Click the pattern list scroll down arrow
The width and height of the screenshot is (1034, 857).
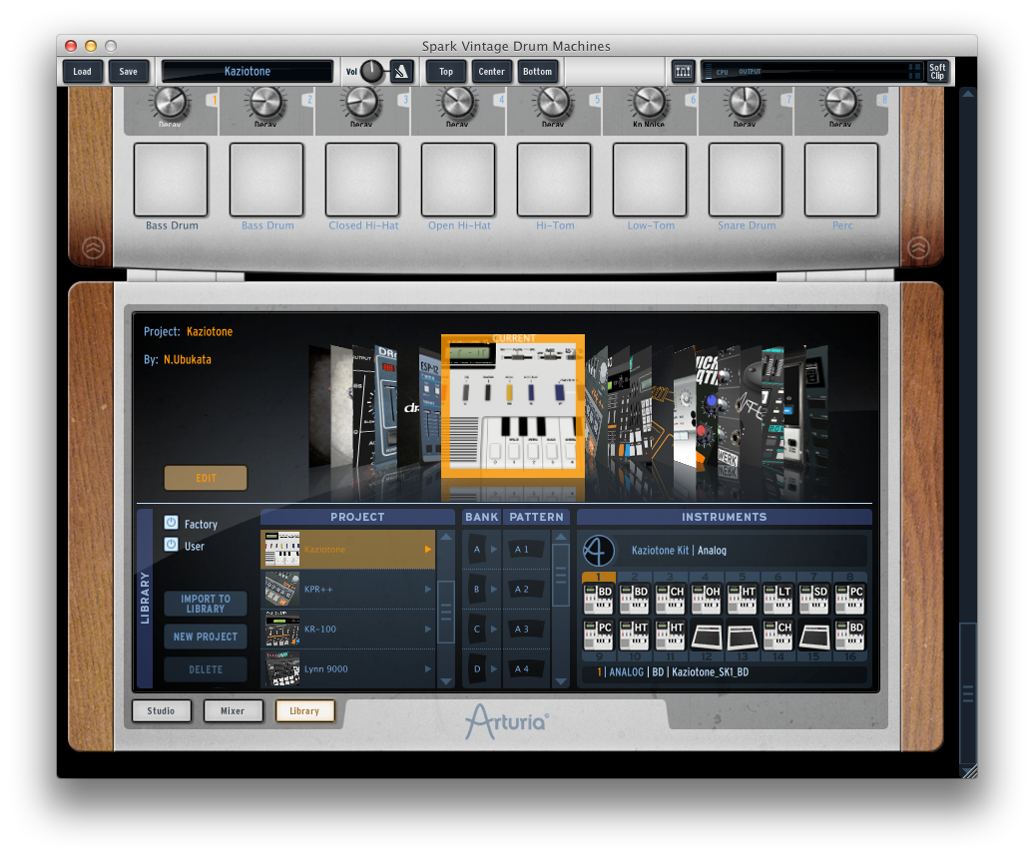click(561, 681)
